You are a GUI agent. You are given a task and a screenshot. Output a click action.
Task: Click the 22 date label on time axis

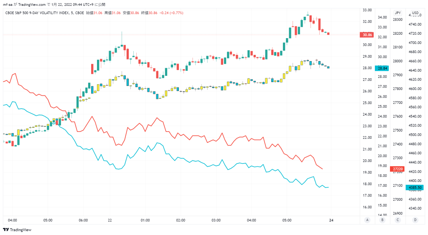110,220
